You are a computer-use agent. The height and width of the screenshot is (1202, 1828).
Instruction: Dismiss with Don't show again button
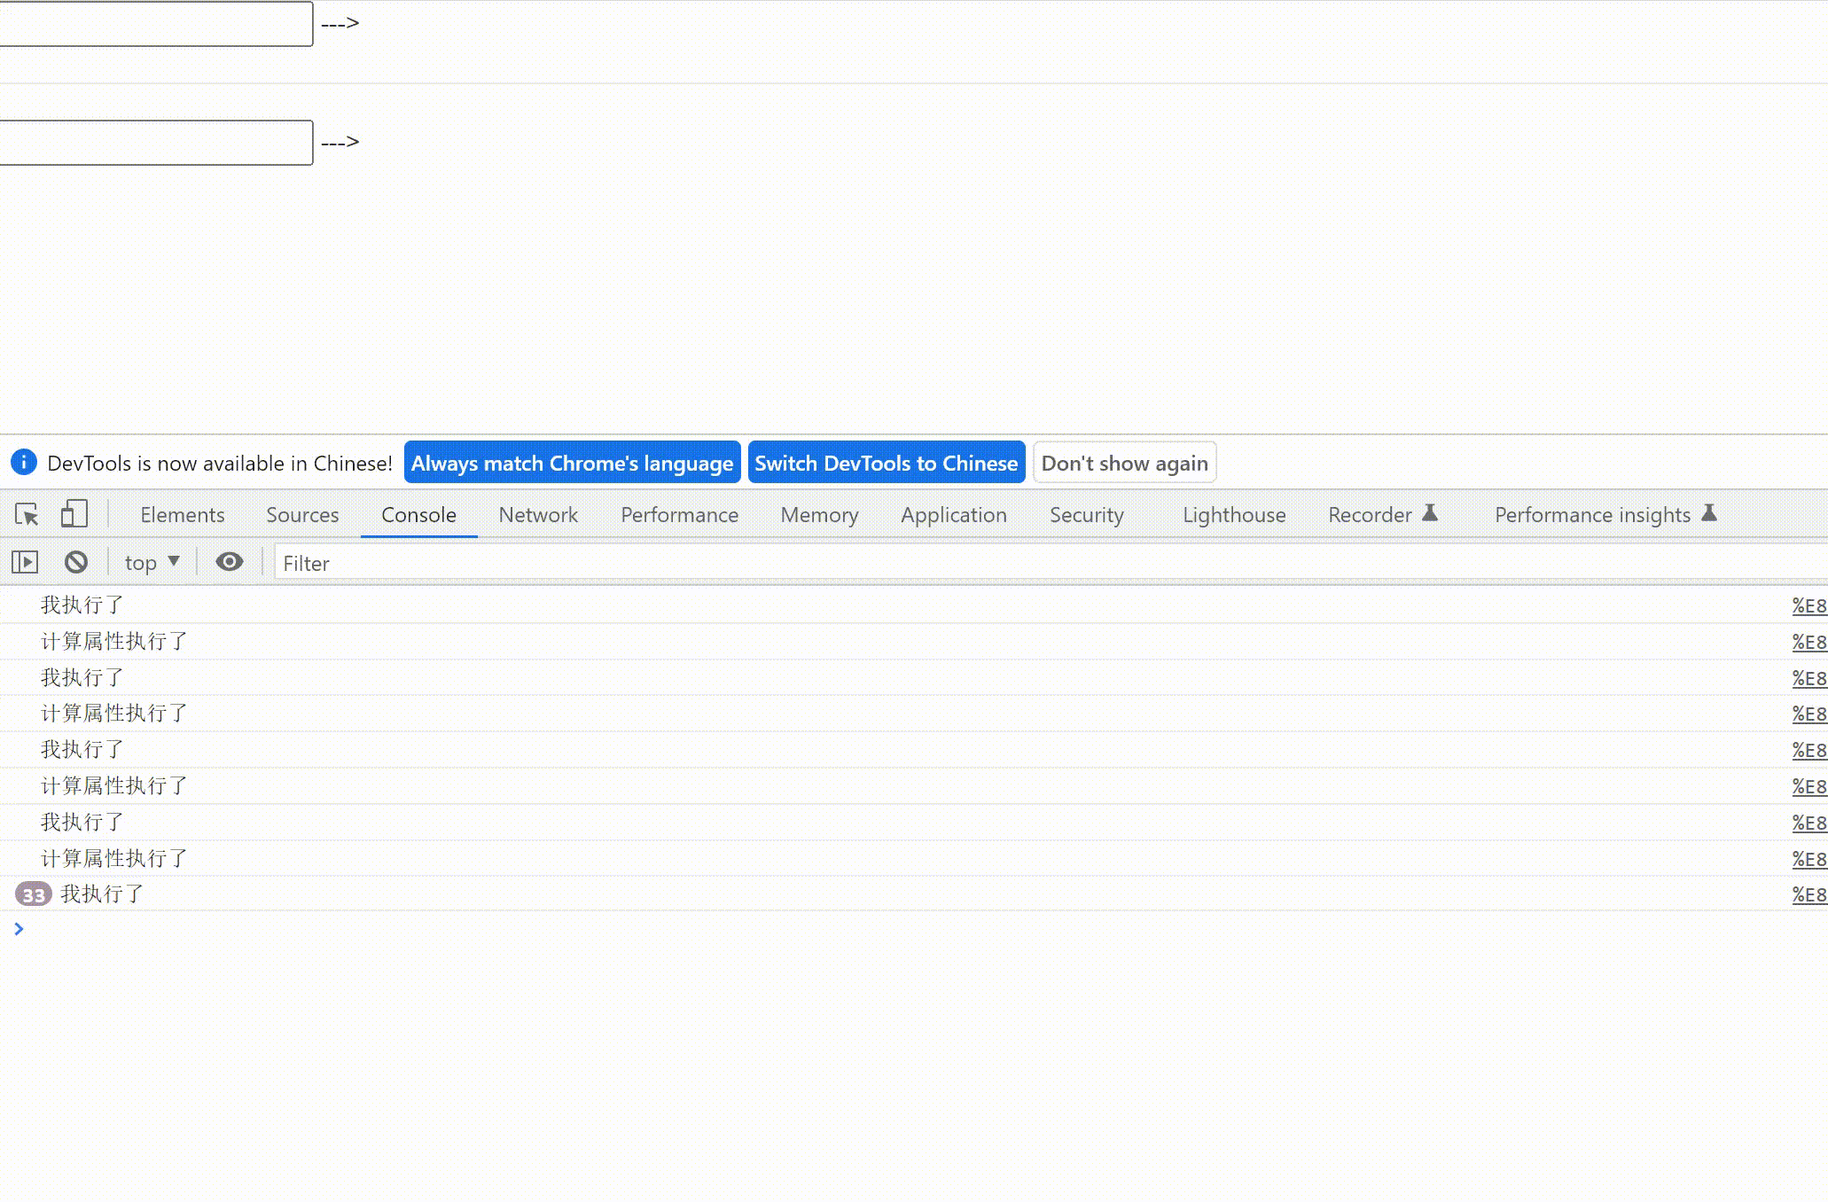pos(1124,463)
